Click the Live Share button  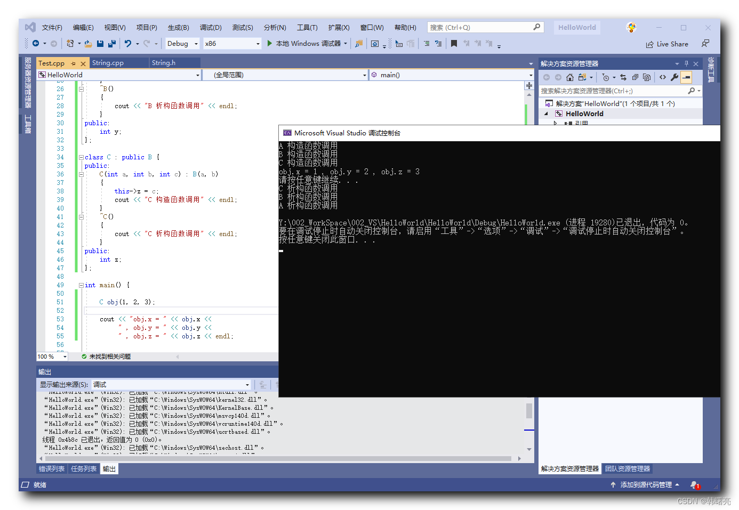[x=667, y=44]
